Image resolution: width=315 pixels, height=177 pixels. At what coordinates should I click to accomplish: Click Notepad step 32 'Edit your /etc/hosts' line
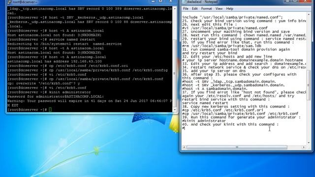pos(227,57)
